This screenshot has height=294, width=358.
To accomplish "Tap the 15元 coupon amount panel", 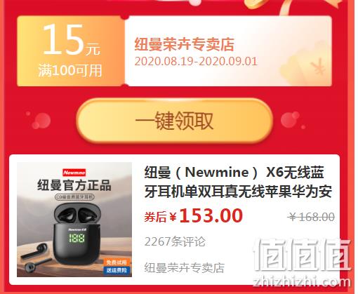I will 71,51.
